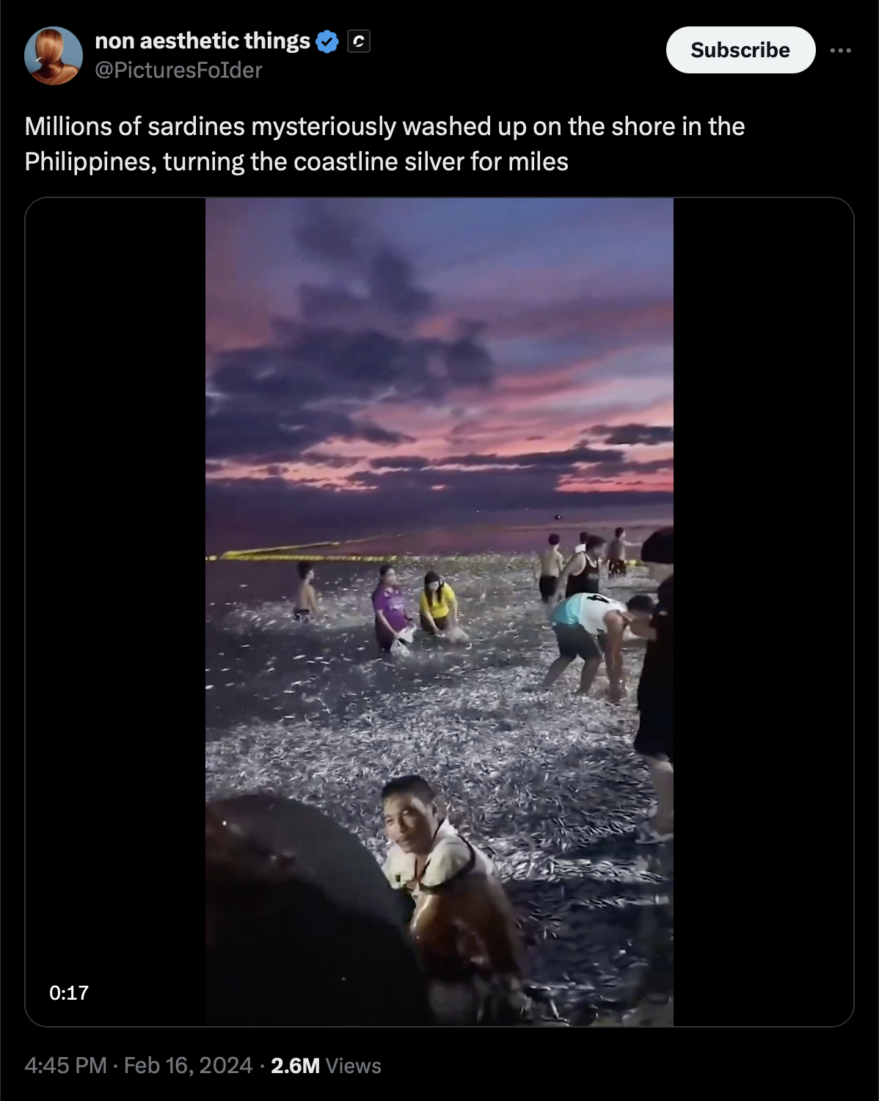This screenshot has height=1101, width=879.
Task: Open the "non aesthetic things" display name link
Action: point(203,41)
